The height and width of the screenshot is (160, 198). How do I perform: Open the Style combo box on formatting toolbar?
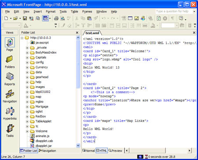[12, 25]
